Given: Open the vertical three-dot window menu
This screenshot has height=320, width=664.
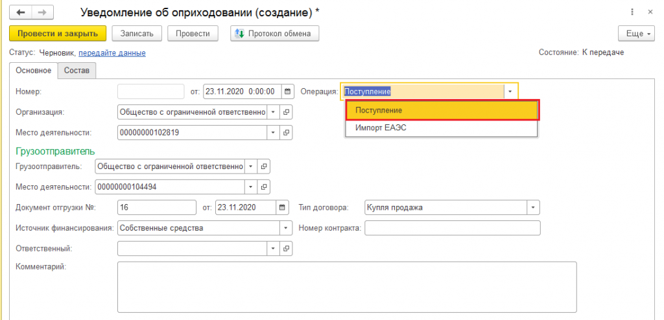Looking at the screenshot, I should pos(632,12).
